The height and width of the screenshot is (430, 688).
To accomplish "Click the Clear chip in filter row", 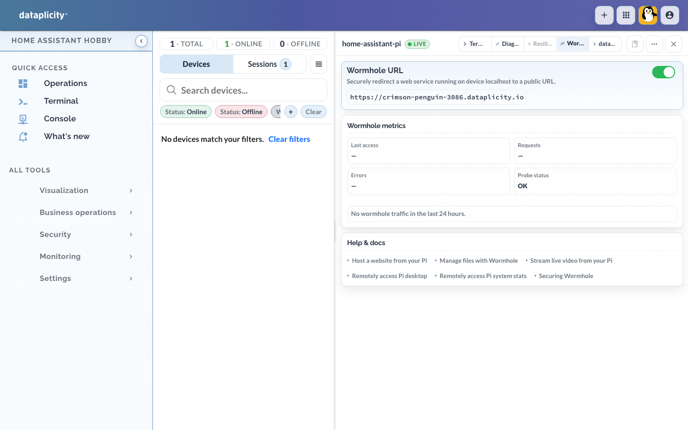I will click(x=313, y=112).
